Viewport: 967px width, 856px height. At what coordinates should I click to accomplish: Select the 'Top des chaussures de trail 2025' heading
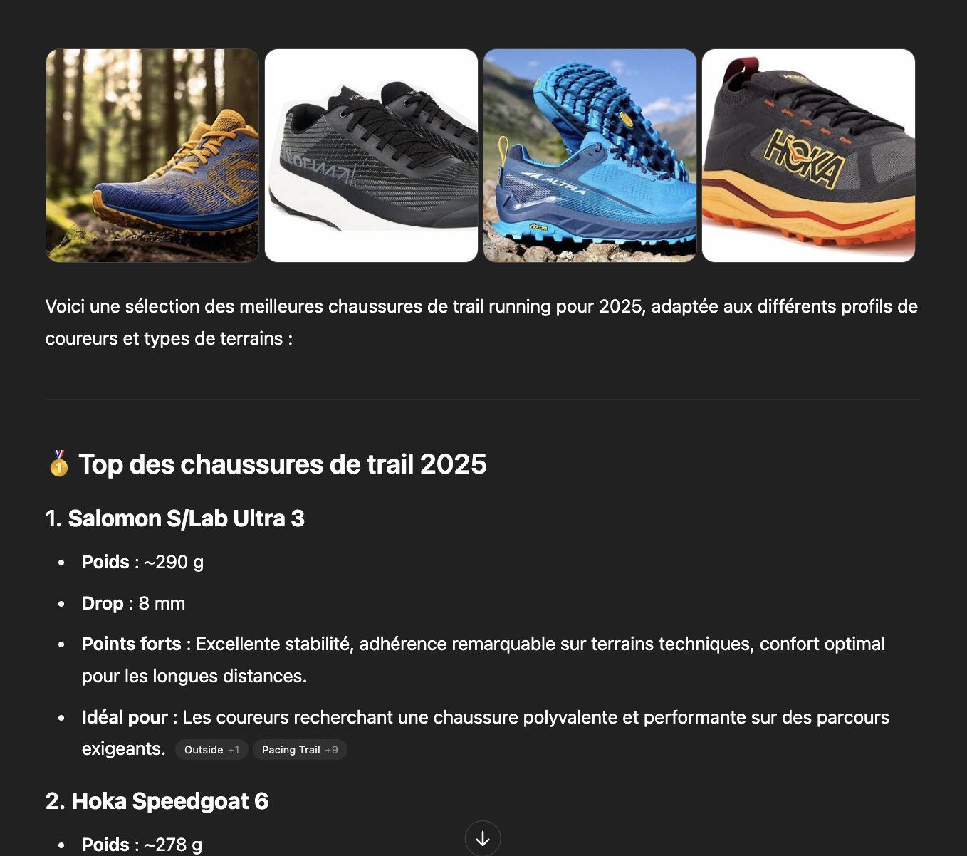point(283,464)
